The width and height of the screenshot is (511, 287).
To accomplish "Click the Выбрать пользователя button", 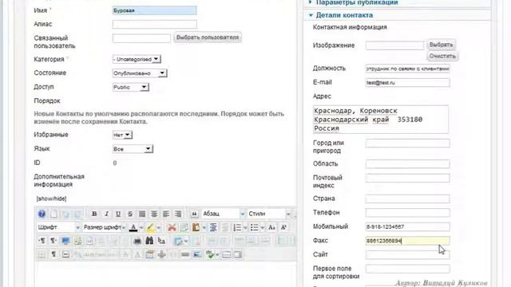I will (x=208, y=37).
